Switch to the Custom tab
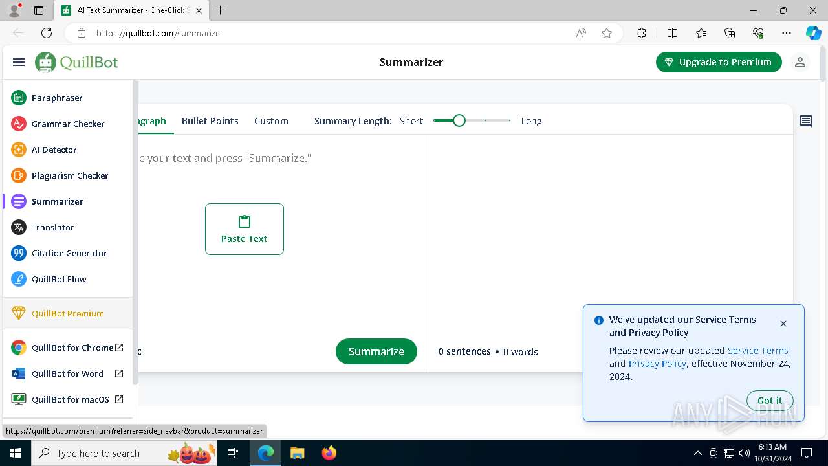 (271, 121)
